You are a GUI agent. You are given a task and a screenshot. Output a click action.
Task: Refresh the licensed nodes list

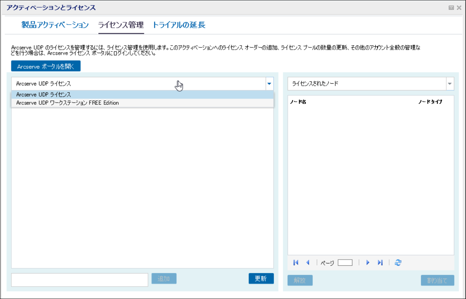point(398,262)
